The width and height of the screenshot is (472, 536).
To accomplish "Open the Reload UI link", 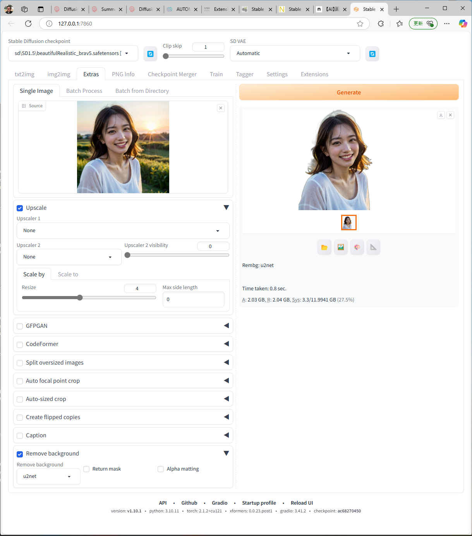I will tap(302, 503).
